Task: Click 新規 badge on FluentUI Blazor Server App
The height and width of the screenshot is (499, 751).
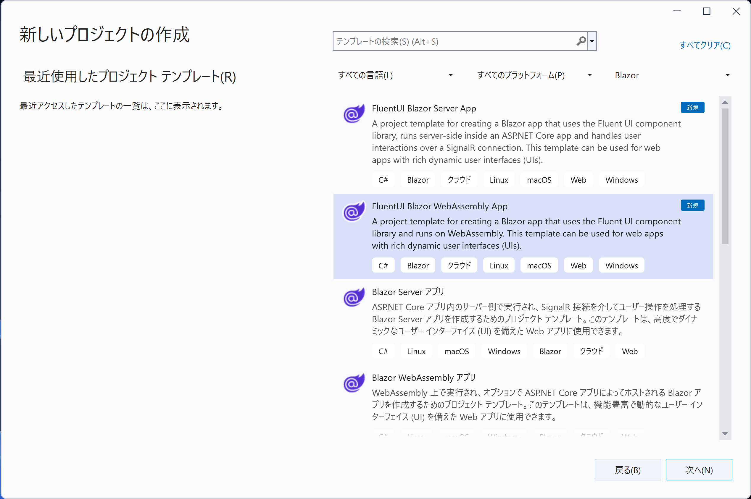Action: [692, 108]
